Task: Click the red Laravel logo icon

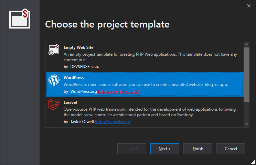Action: [x=54, y=105]
